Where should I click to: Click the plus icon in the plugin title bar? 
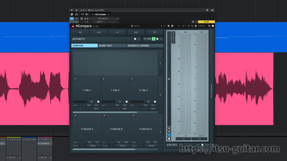(76, 10)
